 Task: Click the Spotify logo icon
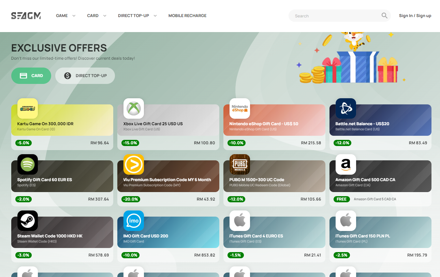pyautogui.click(x=28, y=164)
